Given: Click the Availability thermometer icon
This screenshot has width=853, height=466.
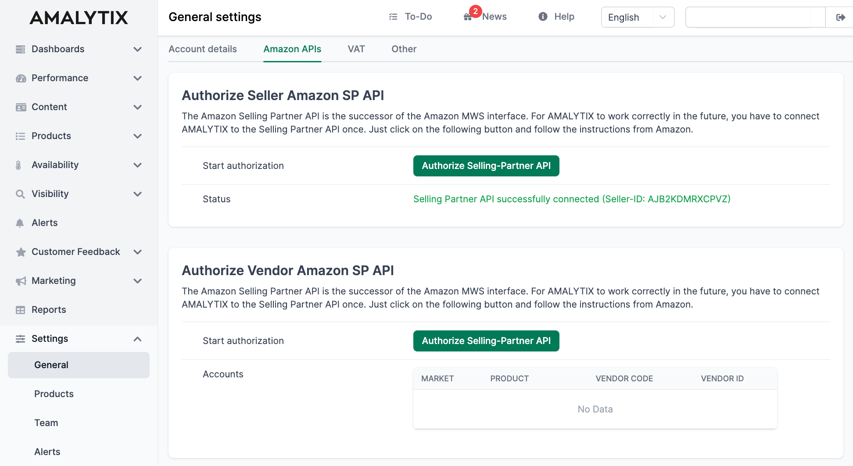Looking at the screenshot, I should (x=20, y=165).
